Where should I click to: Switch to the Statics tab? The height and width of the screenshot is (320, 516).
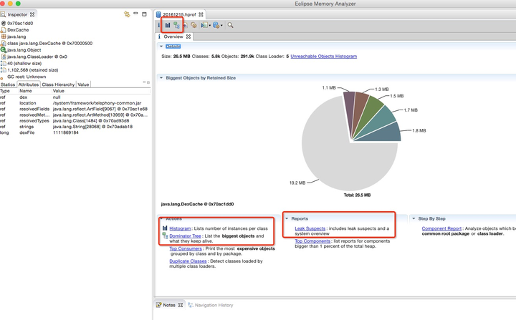(8, 84)
